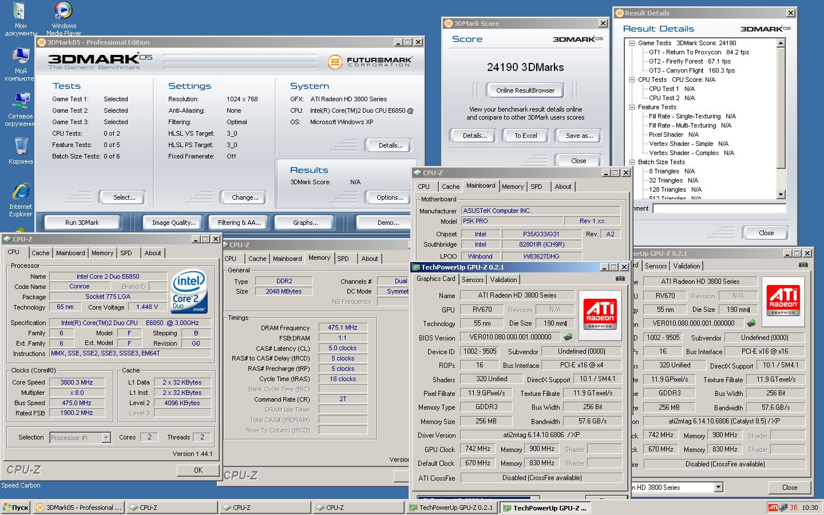824x515 pixels.
Task: Click the BIOS save chip icon in front GPU-Z
Action: pyautogui.click(x=568, y=338)
